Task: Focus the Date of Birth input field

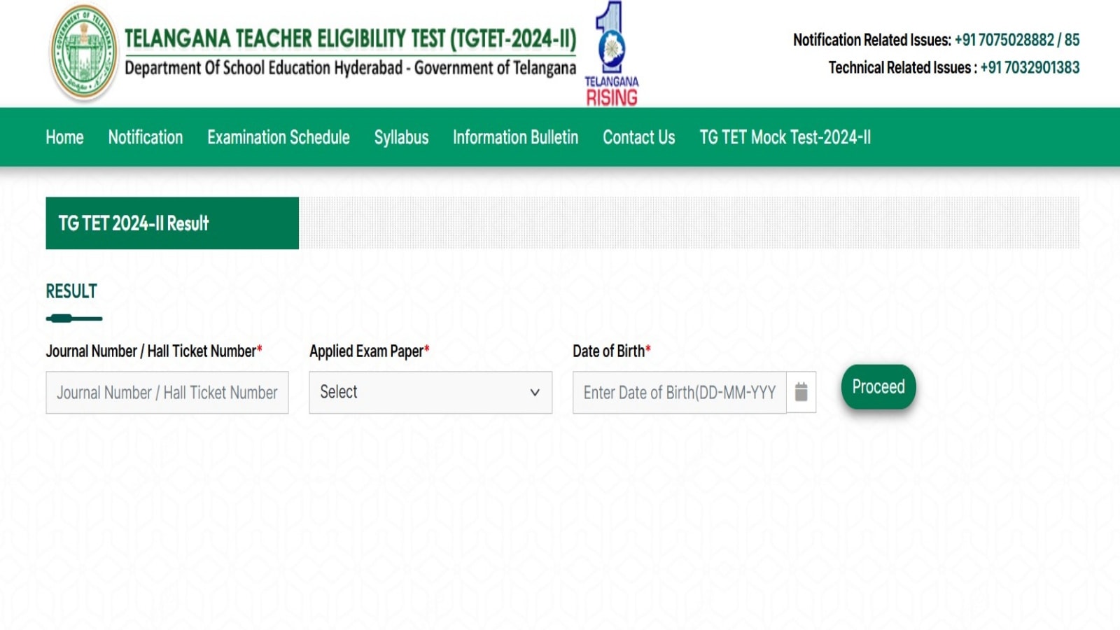Action: (680, 393)
